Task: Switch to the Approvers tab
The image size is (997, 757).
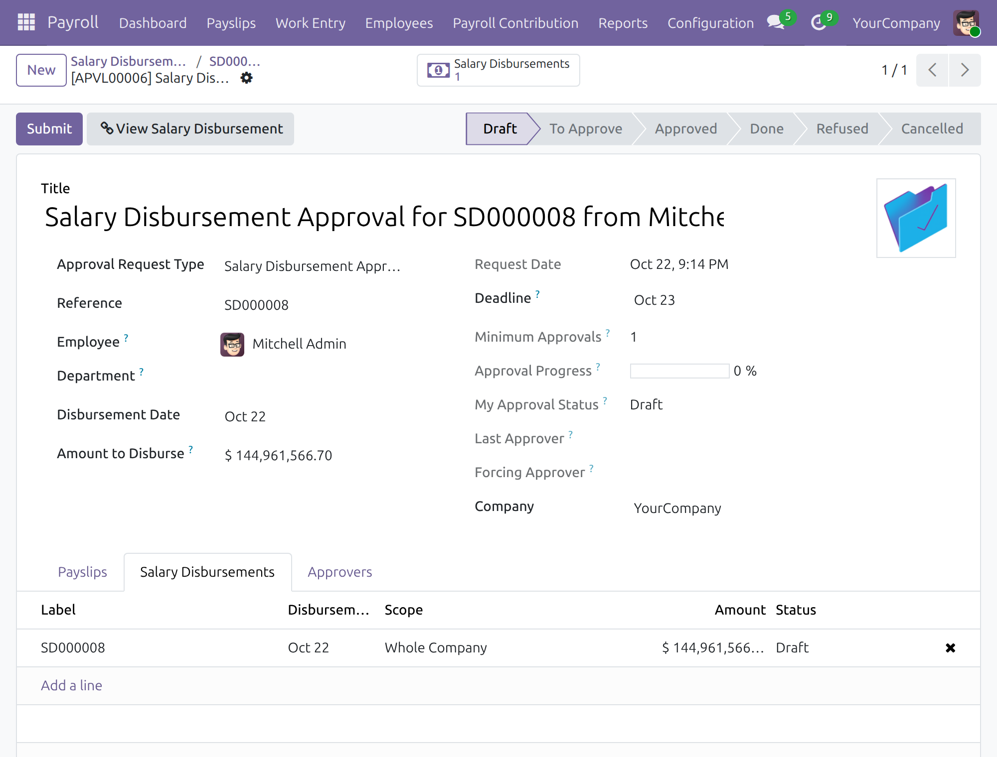Action: (x=340, y=572)
